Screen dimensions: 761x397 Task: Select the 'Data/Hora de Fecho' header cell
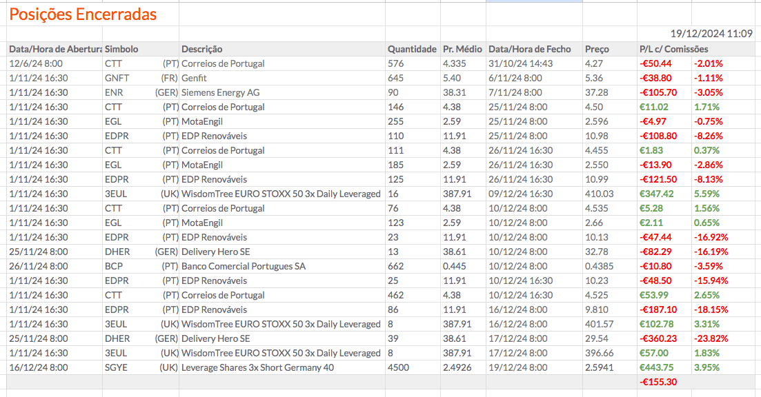coord(530,49)
